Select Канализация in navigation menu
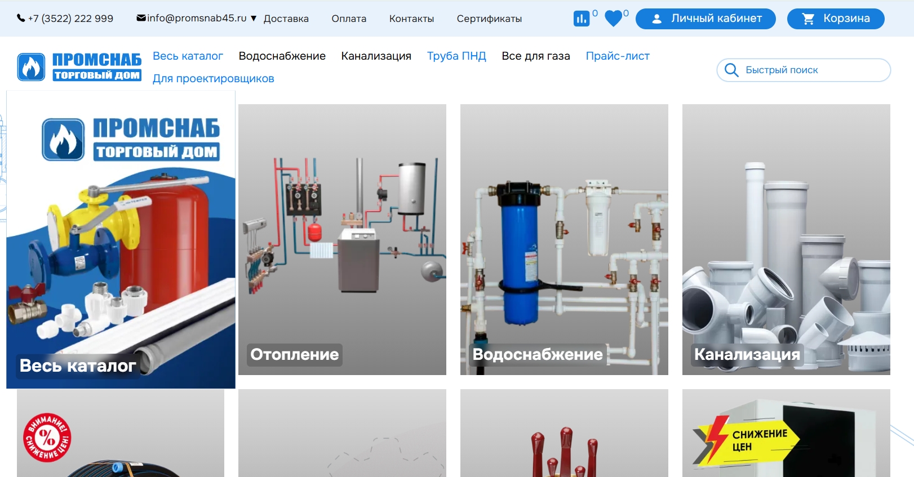 (x=376, y=56)
